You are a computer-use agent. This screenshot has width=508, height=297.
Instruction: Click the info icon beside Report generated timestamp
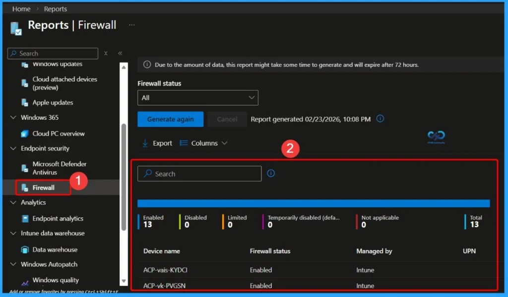click(380, 119)
